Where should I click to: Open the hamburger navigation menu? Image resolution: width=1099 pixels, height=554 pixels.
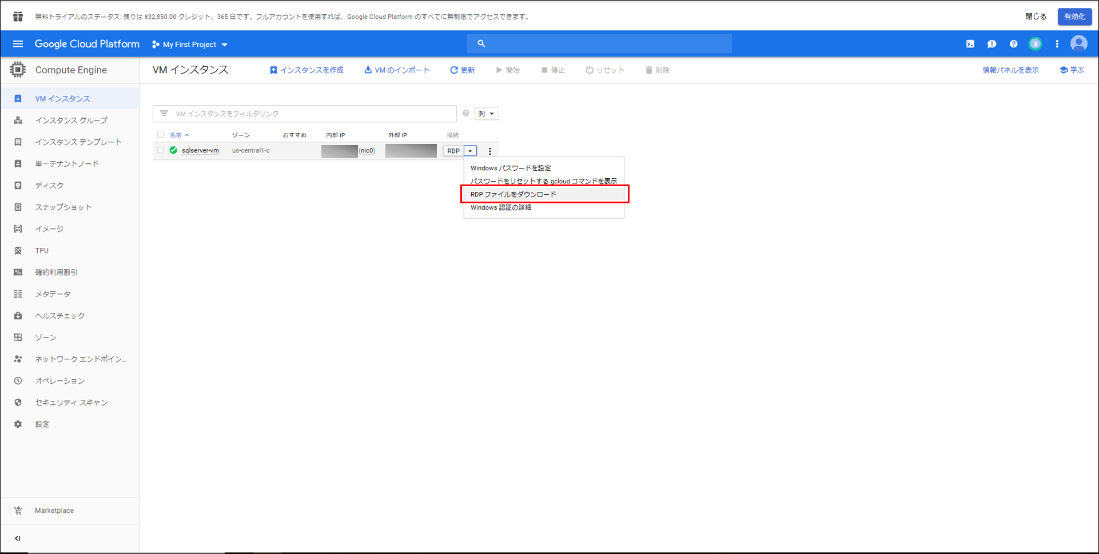[x=18, y=44]
